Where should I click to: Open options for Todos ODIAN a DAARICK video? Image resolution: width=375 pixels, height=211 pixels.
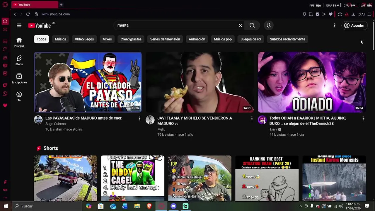[x=364, y=118]
